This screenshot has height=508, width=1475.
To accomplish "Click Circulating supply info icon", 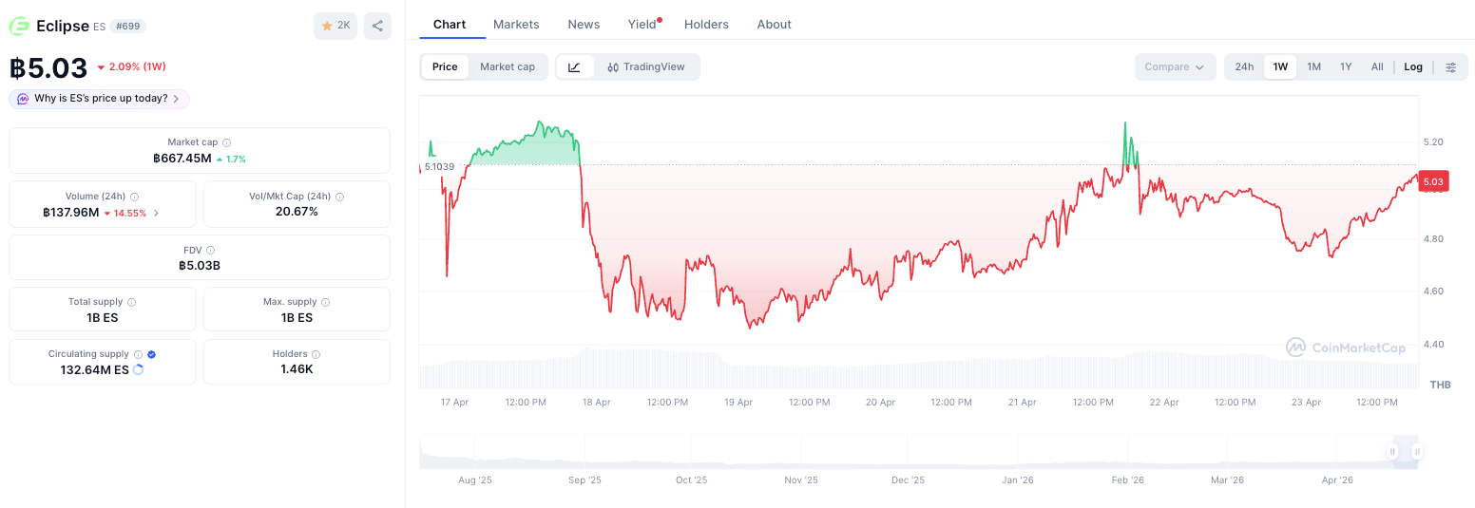I will 138,354.
